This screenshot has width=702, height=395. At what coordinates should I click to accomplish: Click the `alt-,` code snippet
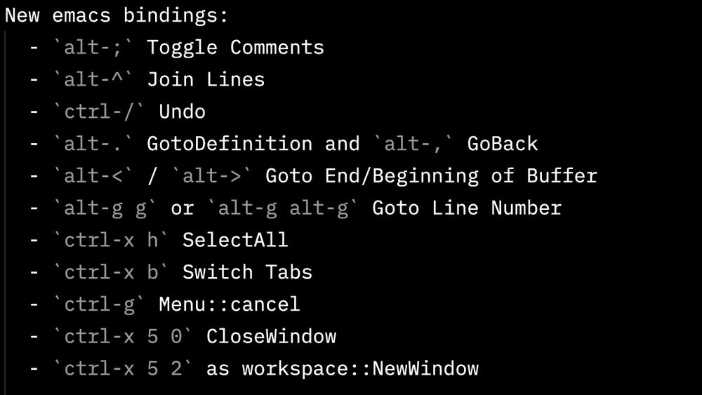tap(413, 144)
